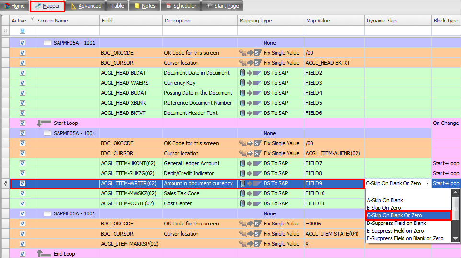Click the Field filter input cell
461x258 pixels.
[x=131, y=31]
